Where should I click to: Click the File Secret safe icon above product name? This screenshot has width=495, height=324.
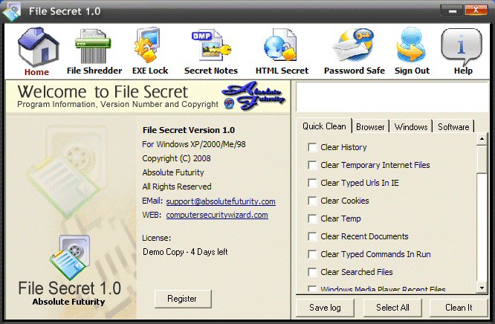(70, 257)
